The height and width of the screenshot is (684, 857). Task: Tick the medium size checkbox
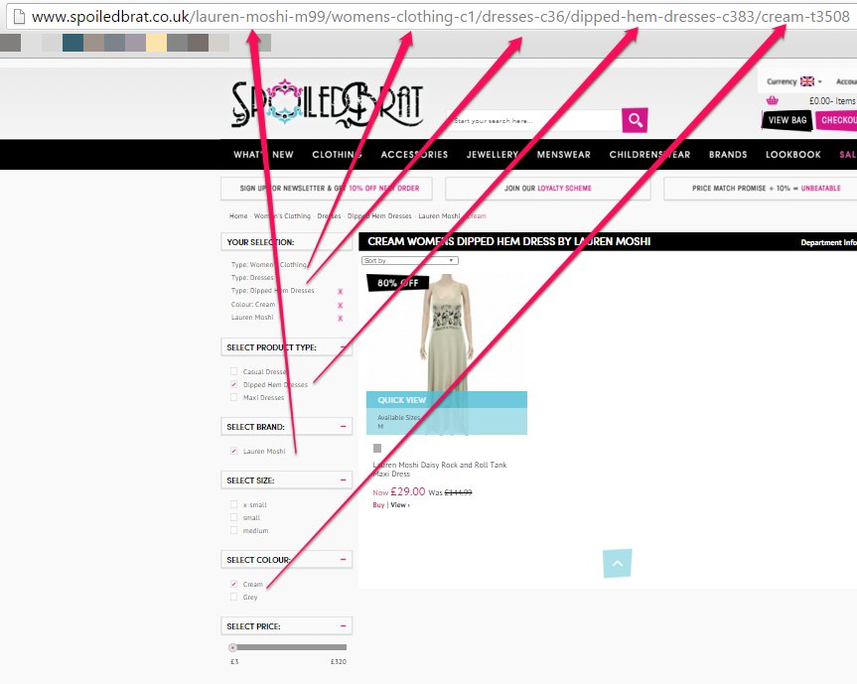pos(234,530)
